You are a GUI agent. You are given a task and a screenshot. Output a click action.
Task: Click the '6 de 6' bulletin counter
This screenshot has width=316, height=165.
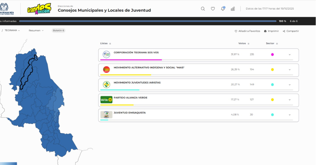[x=294, y=21]
